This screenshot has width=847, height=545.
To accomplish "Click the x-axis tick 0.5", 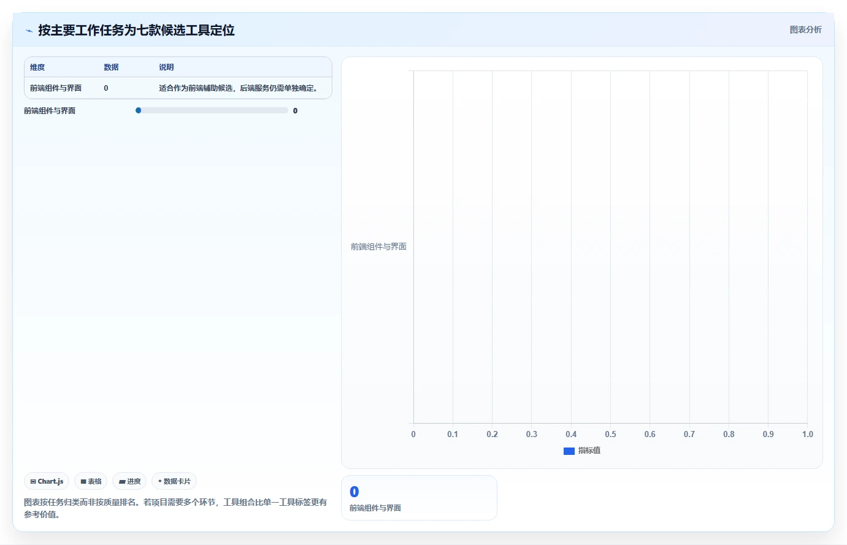I will point(610,434).
